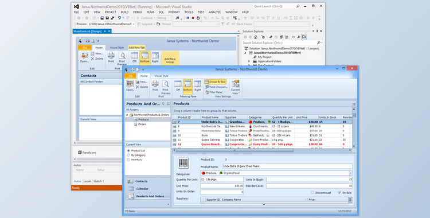
Task: Click Break All pause icon in Visual Studio
Action: click(x=187, y=18)
